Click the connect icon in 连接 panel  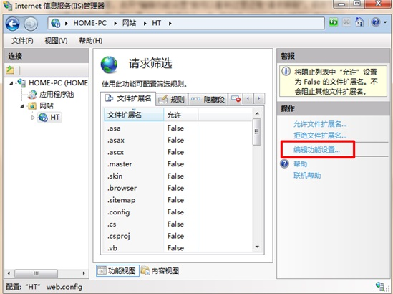10,70
